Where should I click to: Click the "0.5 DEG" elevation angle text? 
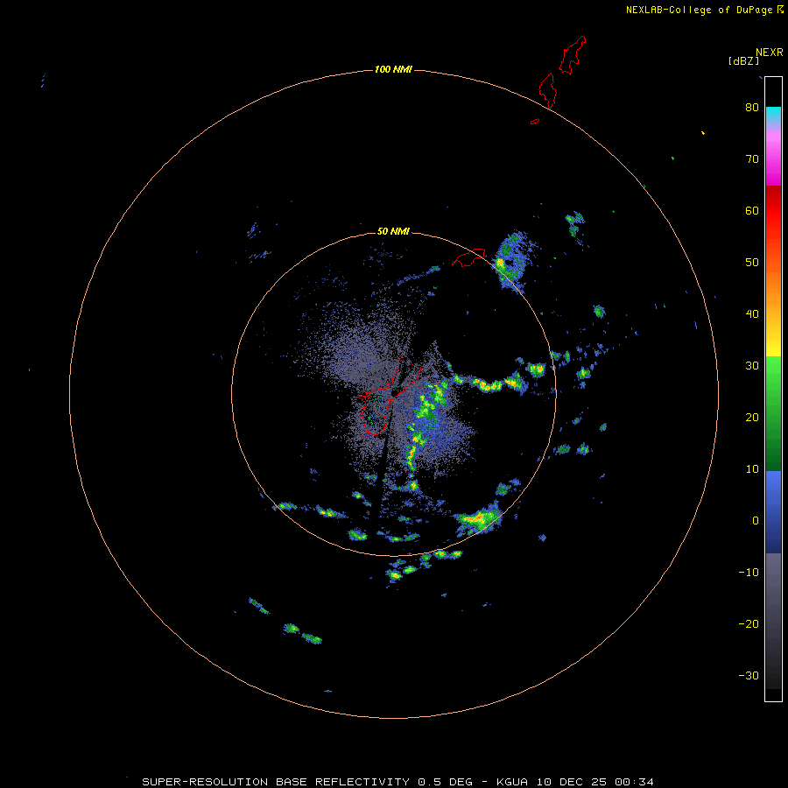pos(445,782)
